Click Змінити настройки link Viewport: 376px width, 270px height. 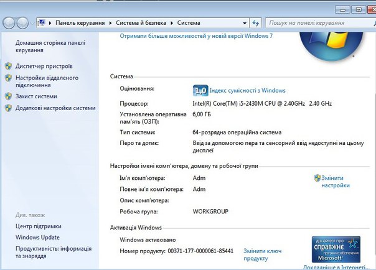coord(336,182)
